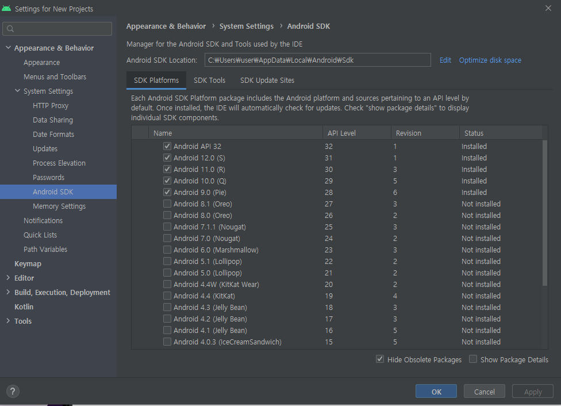Click into the settings search field

[x=57, y=29]
